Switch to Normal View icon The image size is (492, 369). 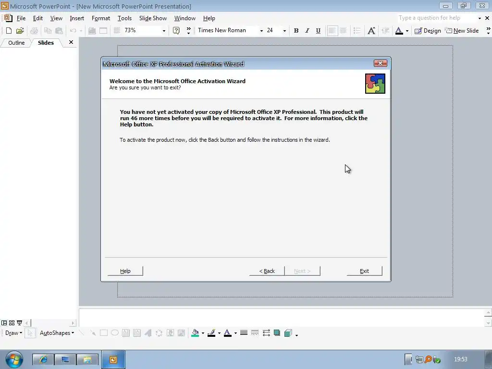click(4, 322)
